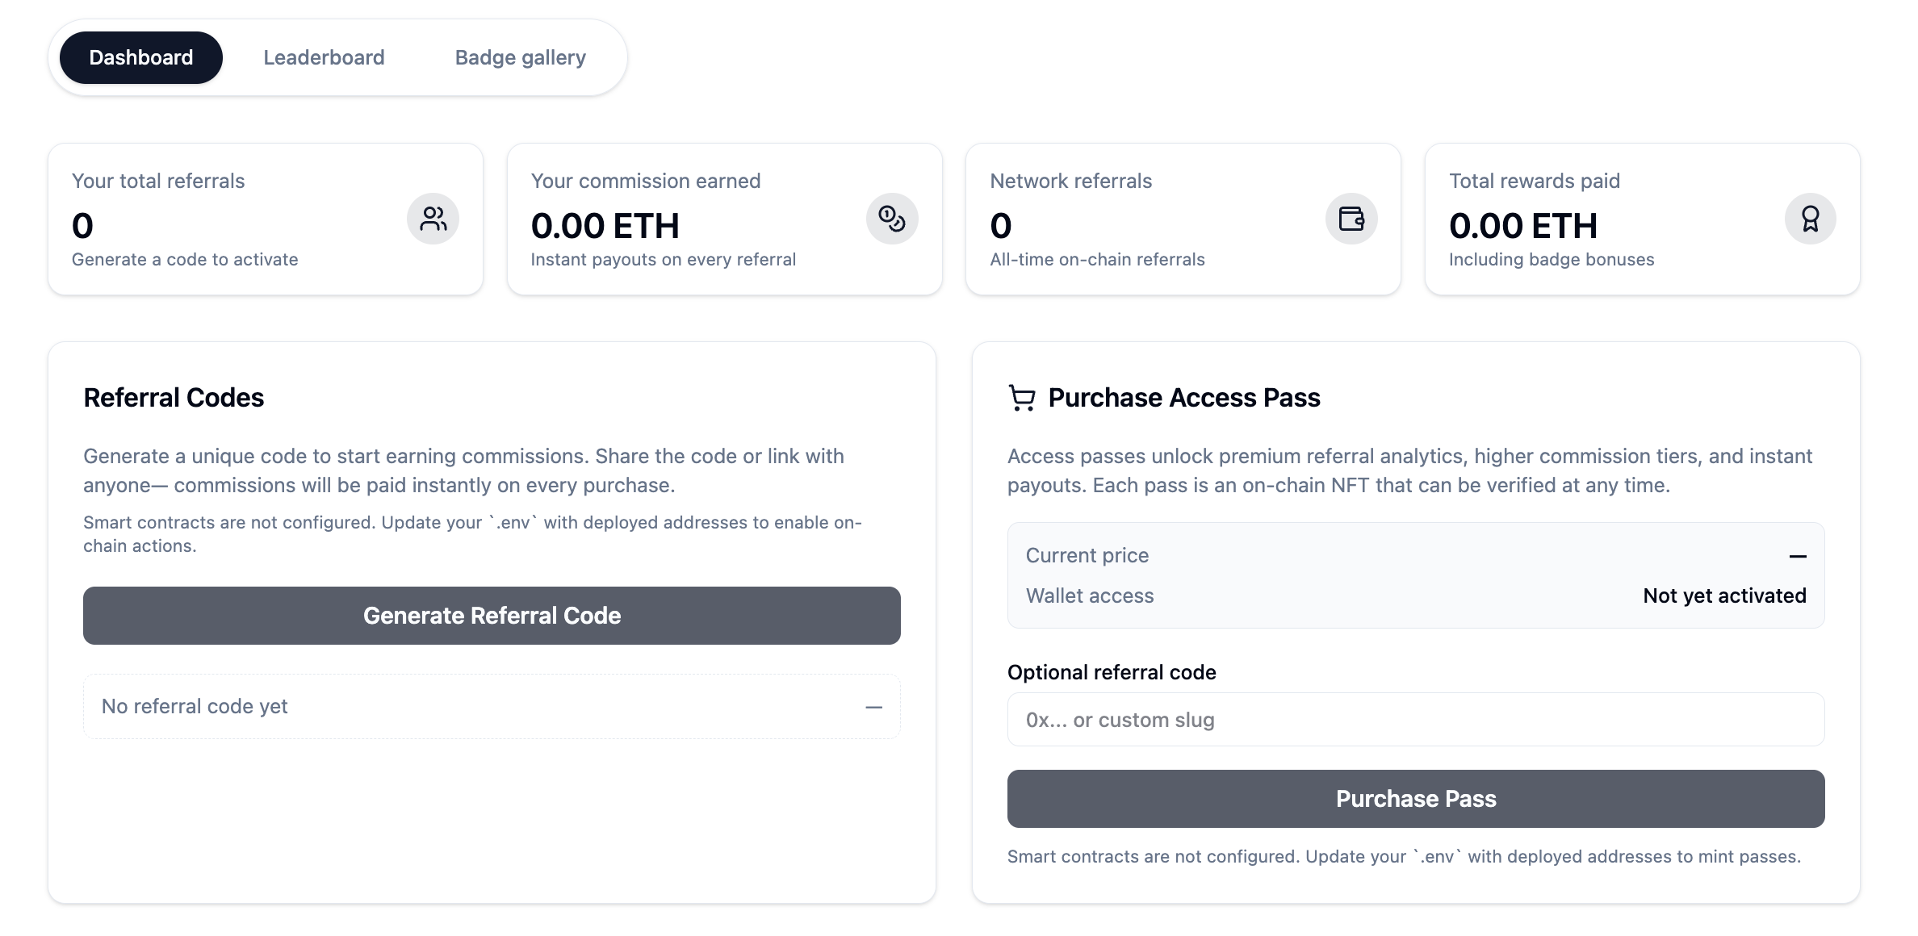Click the Generate Referral Code button
The image size is (1918, 936).
(x=492, y=616)
